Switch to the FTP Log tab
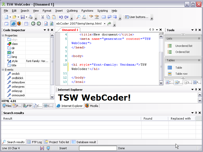This screenshot has height=152, width=203. 35,142
